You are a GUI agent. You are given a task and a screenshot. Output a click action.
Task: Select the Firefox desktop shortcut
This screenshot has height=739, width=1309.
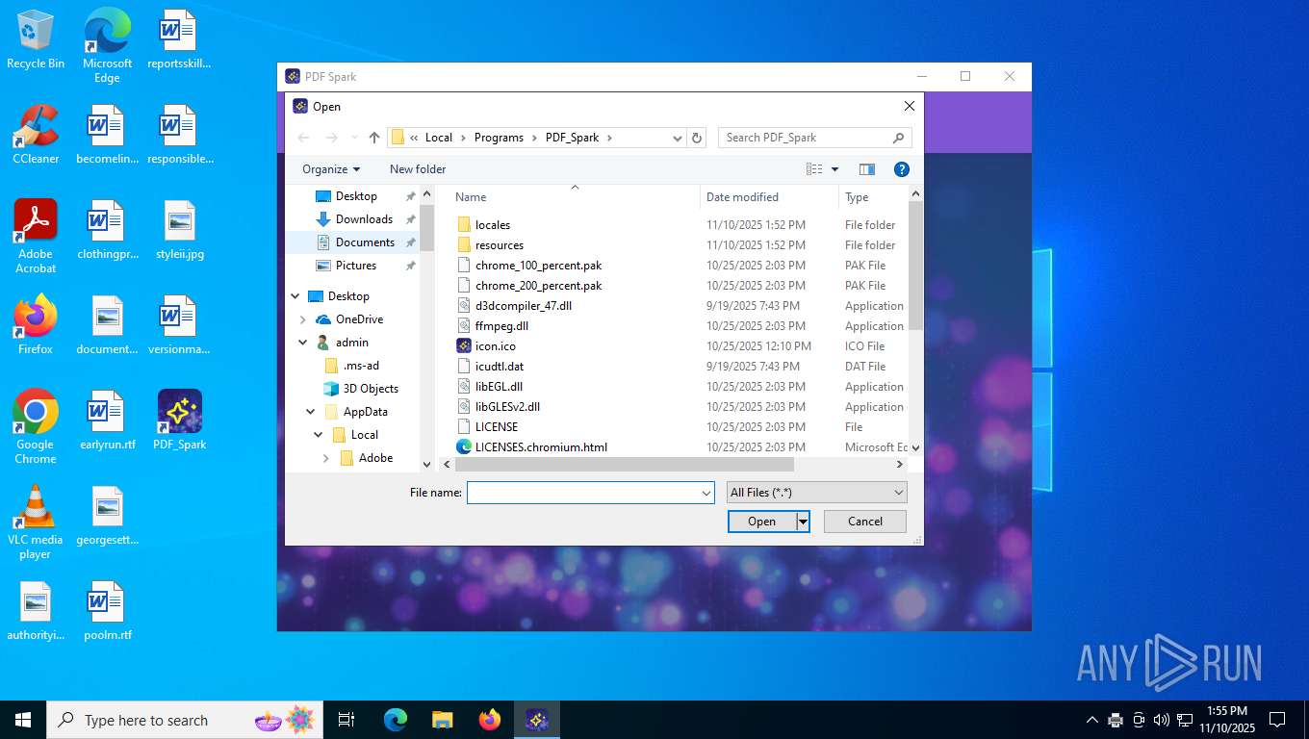tap(36, 324)
